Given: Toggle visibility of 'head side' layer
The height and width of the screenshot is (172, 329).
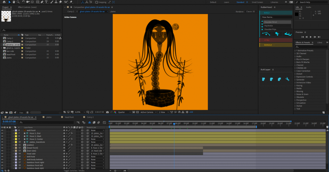Looking at the screenshot, I should [x=2, y=154].
